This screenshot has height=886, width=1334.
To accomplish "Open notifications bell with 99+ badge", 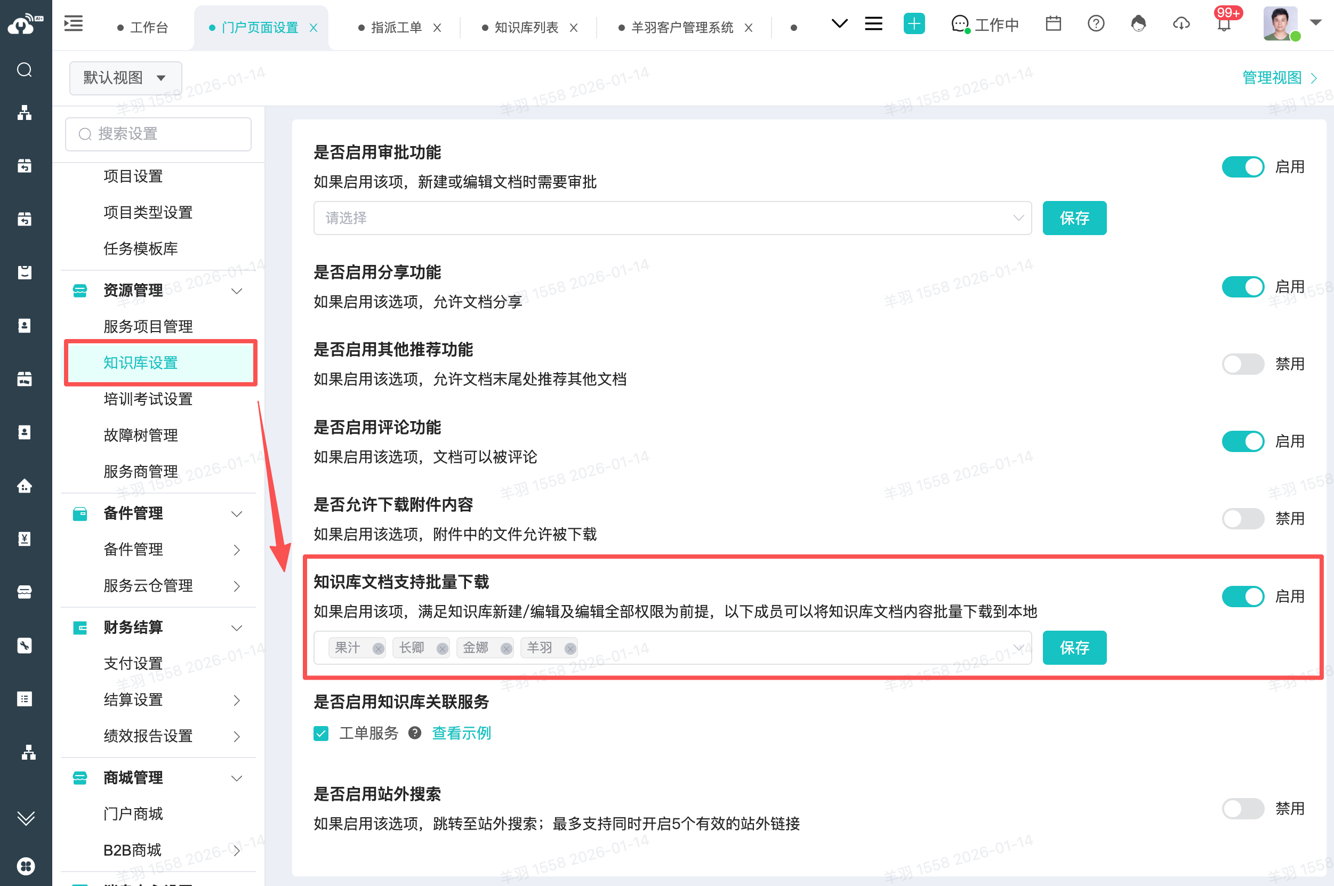I will click(x=1224, y=25).
